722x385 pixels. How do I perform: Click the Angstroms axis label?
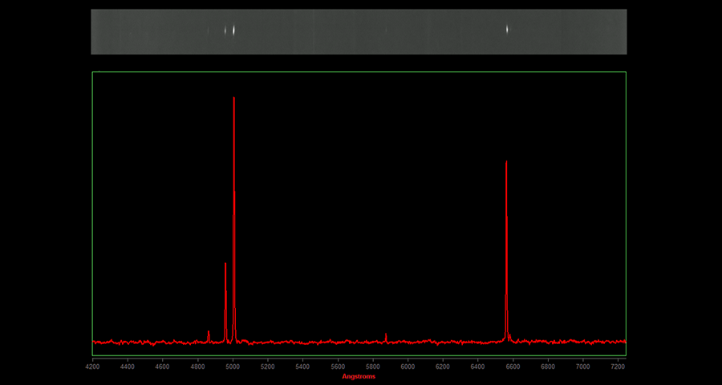pyautogui.click(x=359, y=376)
